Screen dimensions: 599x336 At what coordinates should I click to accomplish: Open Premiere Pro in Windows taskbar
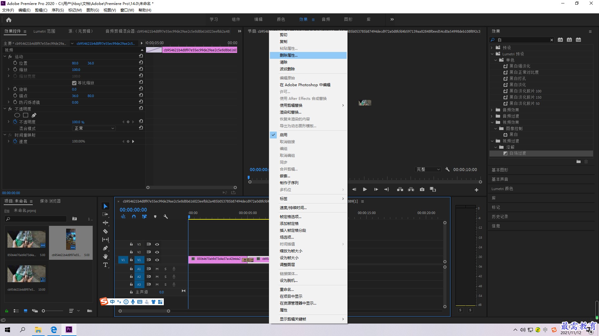(69, 329)
